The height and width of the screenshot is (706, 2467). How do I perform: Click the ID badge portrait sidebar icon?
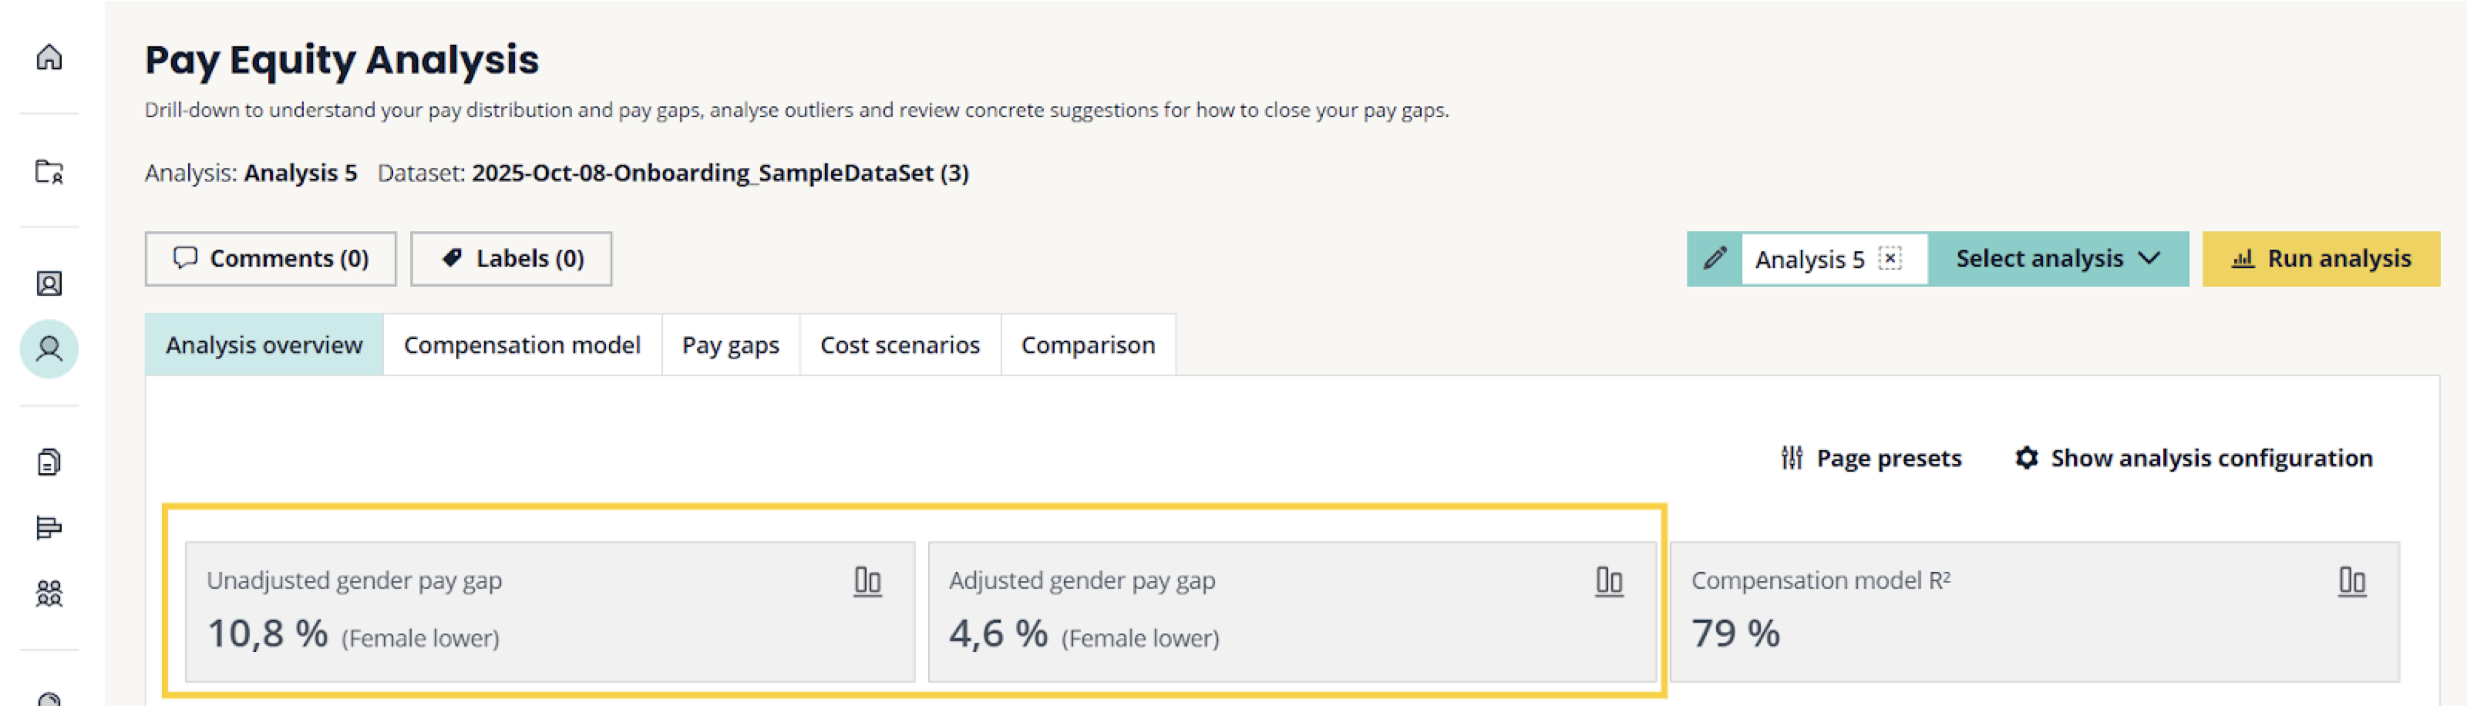point(49,284)
